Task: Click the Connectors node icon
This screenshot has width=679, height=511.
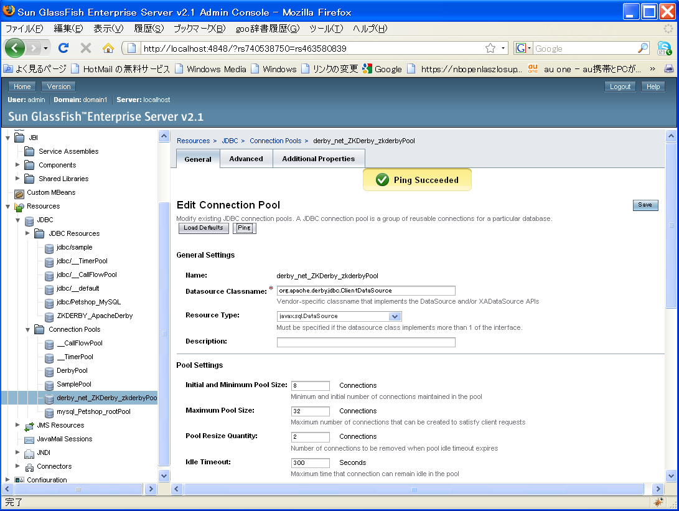Action: [29, 467]
